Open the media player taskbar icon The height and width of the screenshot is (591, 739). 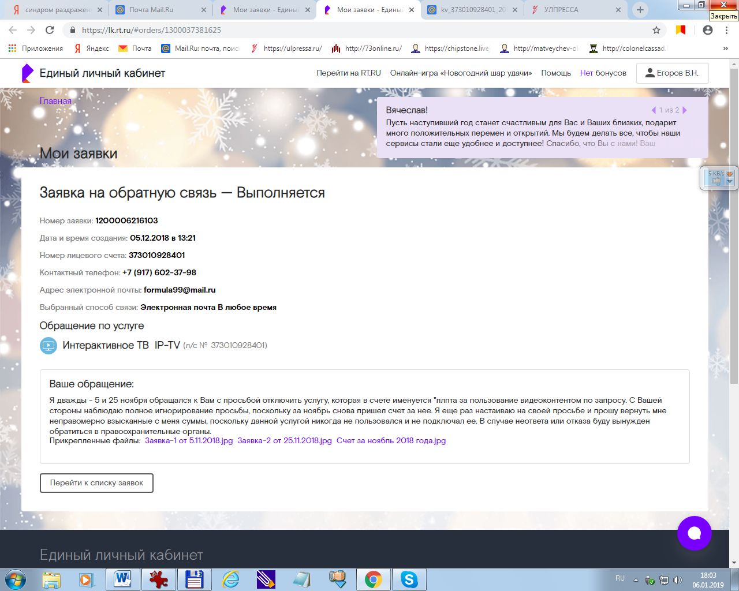pyautogui.click(x=87, y=579)
